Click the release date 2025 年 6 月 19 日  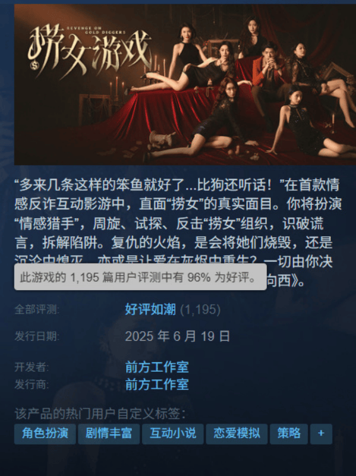(x=178, y=336)
